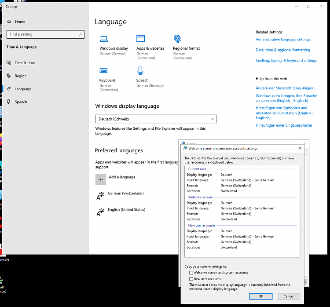
Task: Click the Language icon in sidebar
Action: click(x=9, y=89)
